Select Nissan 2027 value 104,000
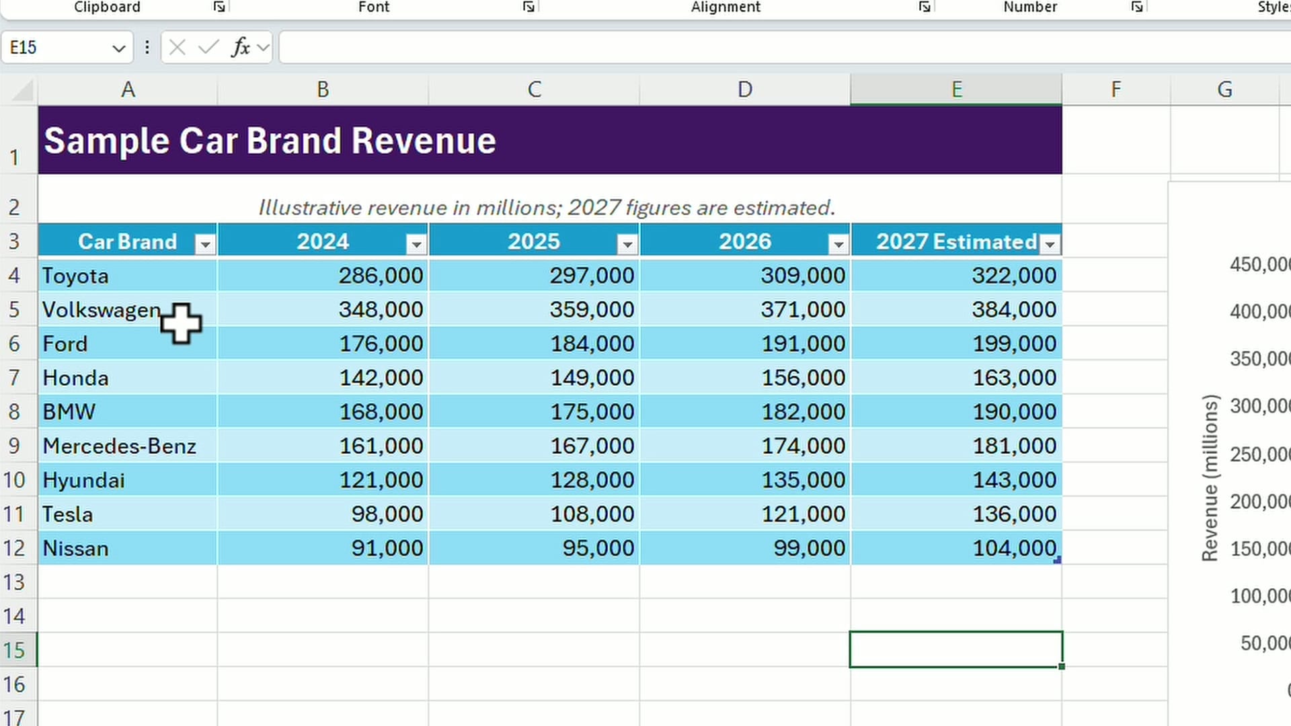Screen dimensions: 1291x726 coord(956,549)
